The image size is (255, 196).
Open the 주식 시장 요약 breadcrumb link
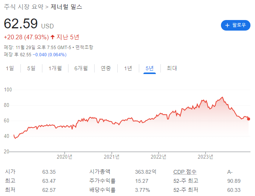24,7
